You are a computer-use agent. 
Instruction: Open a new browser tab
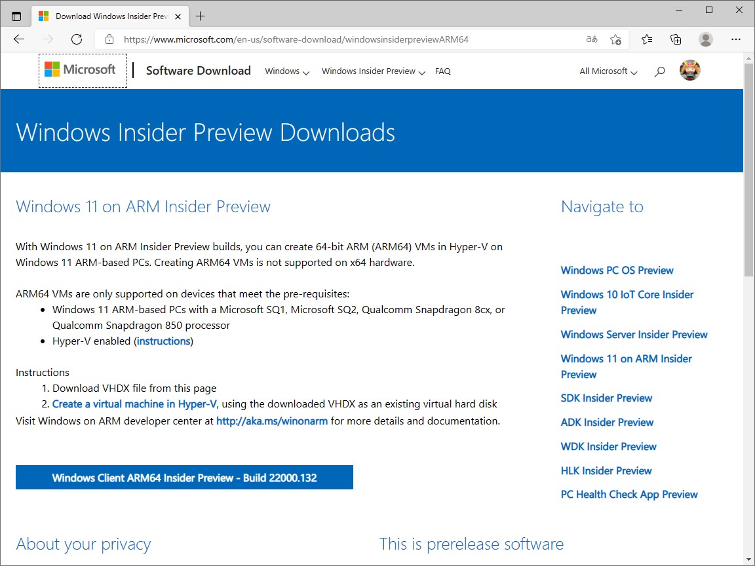point(201,16)
